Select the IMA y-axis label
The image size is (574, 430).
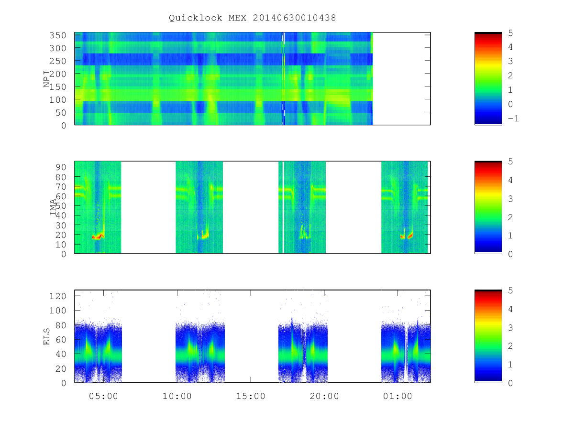(53, 208)
